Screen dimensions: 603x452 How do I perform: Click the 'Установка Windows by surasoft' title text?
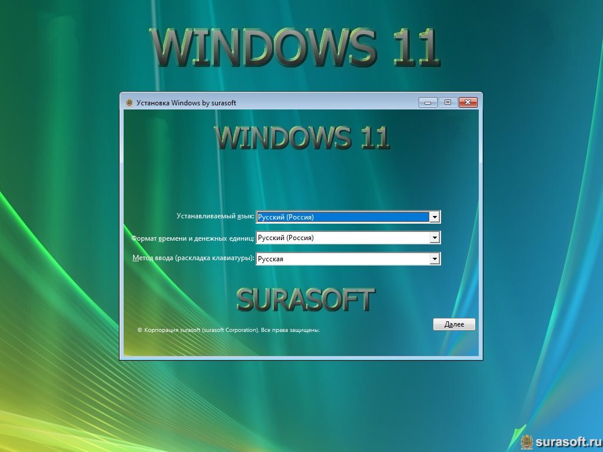tap(186, 103)
